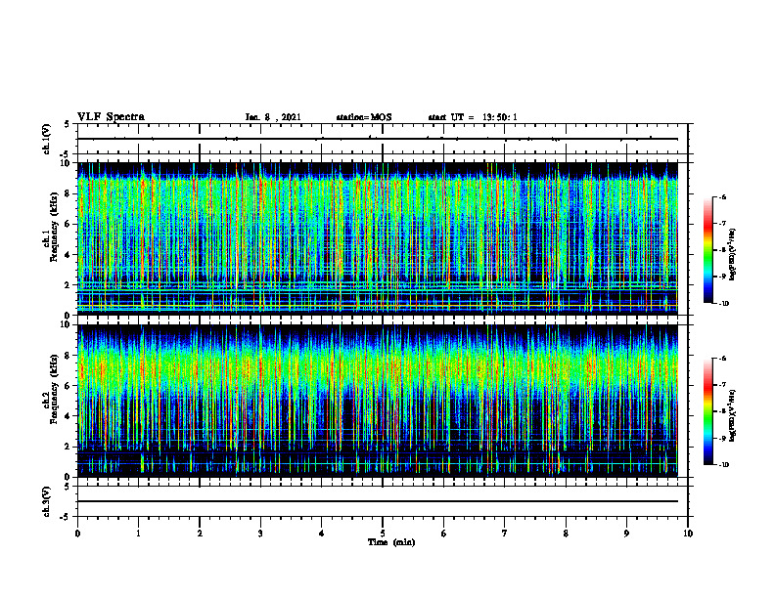Click the "8" kHz tick on ch.2 frequency axis
Screen dimensions: 775x598
coord(68,356)
